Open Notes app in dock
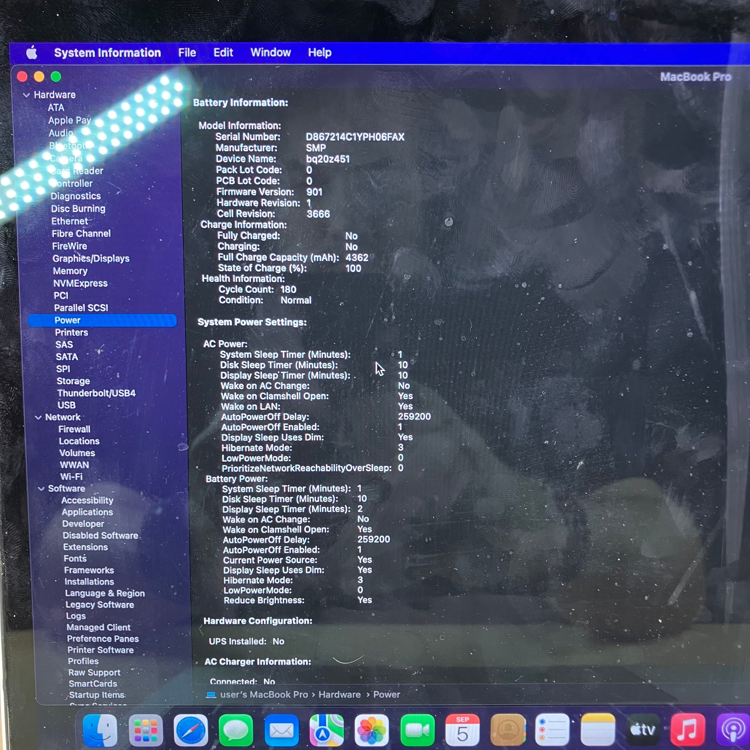 tap(598, 730)
